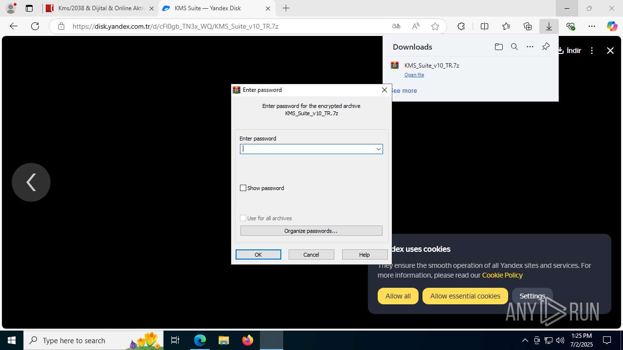Click Open file link

414,75
